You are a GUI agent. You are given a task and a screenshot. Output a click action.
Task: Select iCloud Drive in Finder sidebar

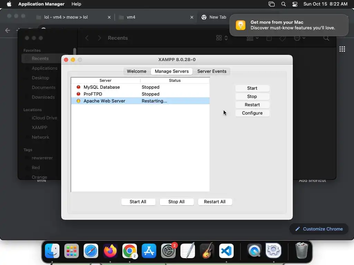[44, 118]
